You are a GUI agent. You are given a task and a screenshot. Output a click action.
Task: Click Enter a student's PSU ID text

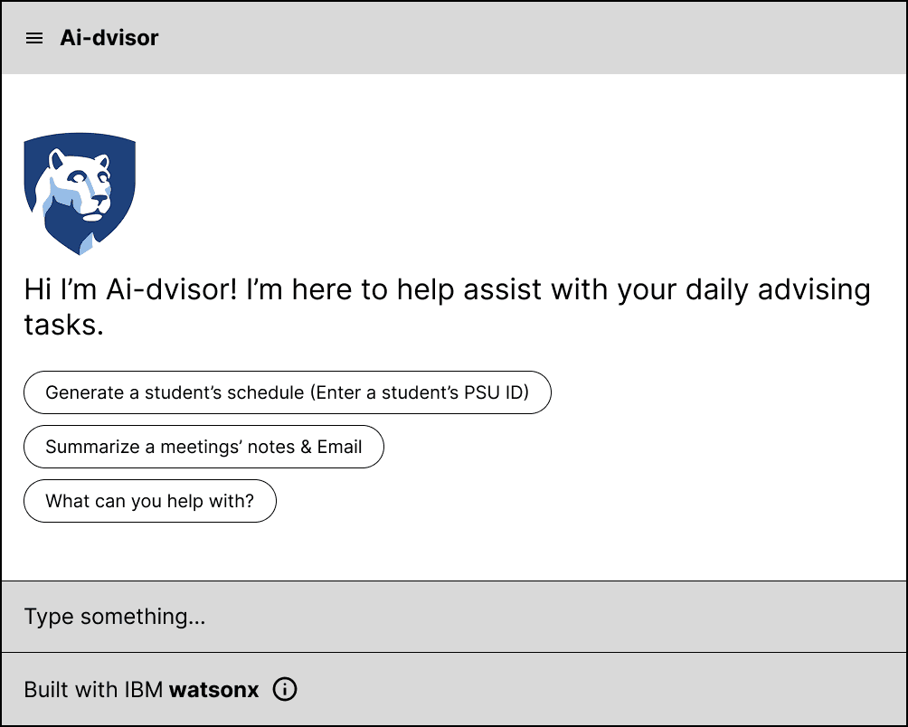pos(421,392)
